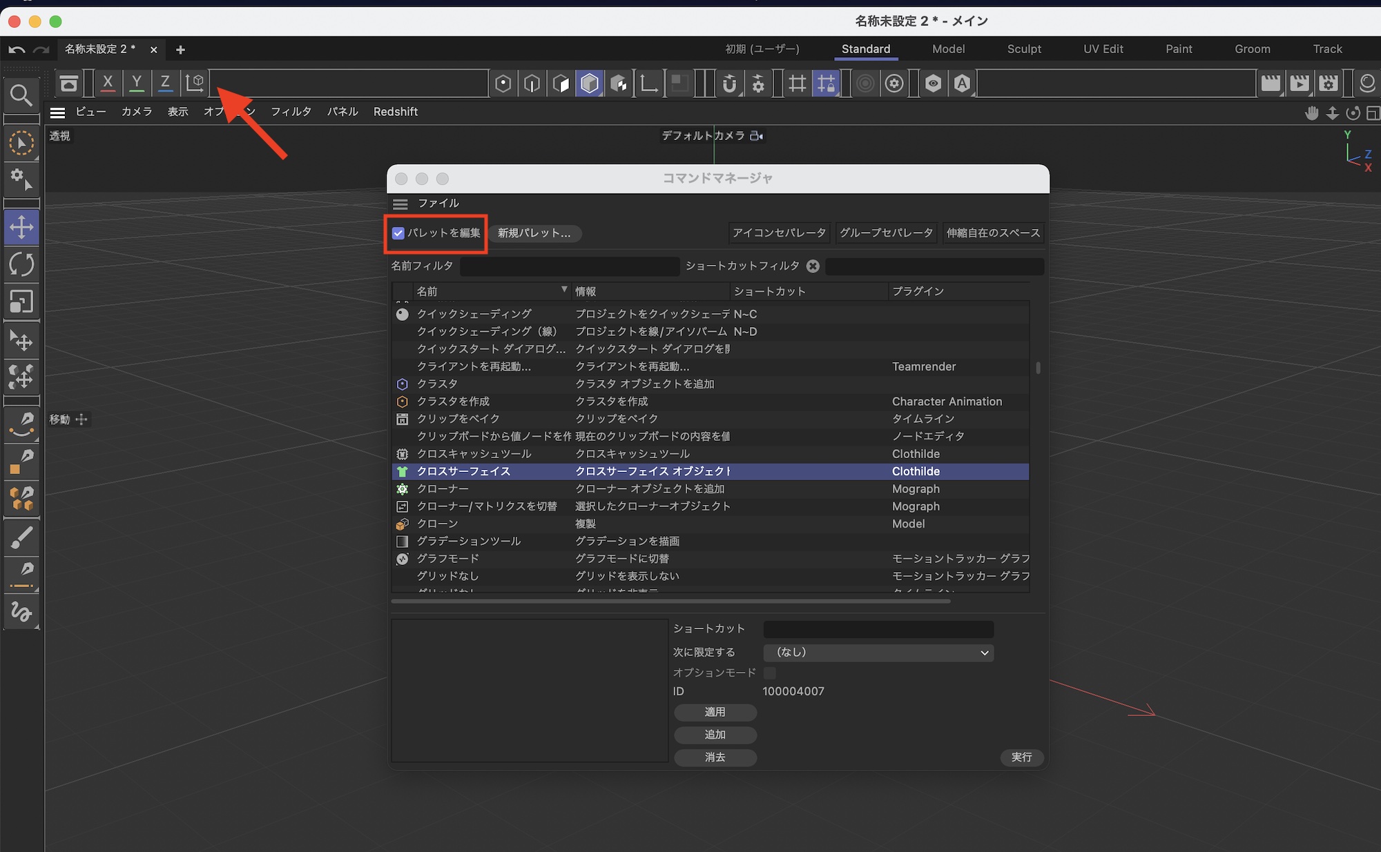
Task: Clear the ショートカットフィルタ with X button
Action: [x=813, y=266]
